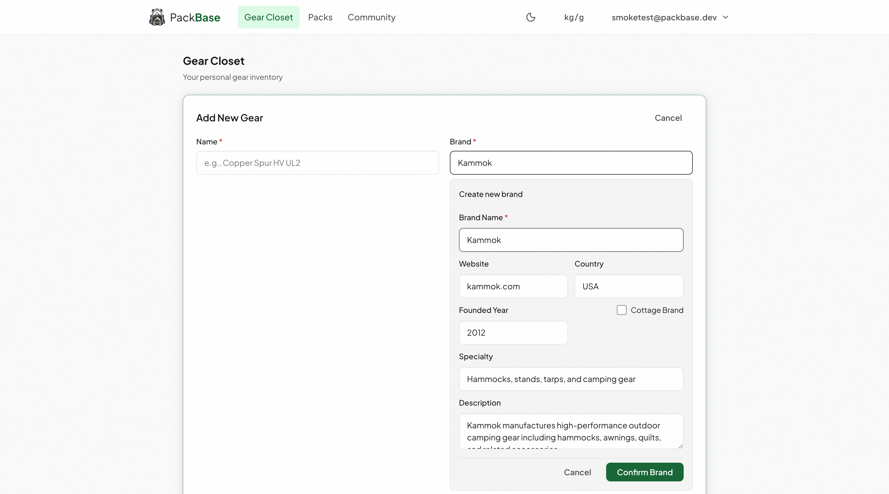
Task: Click into the Description text area
Action: point(571,432)
